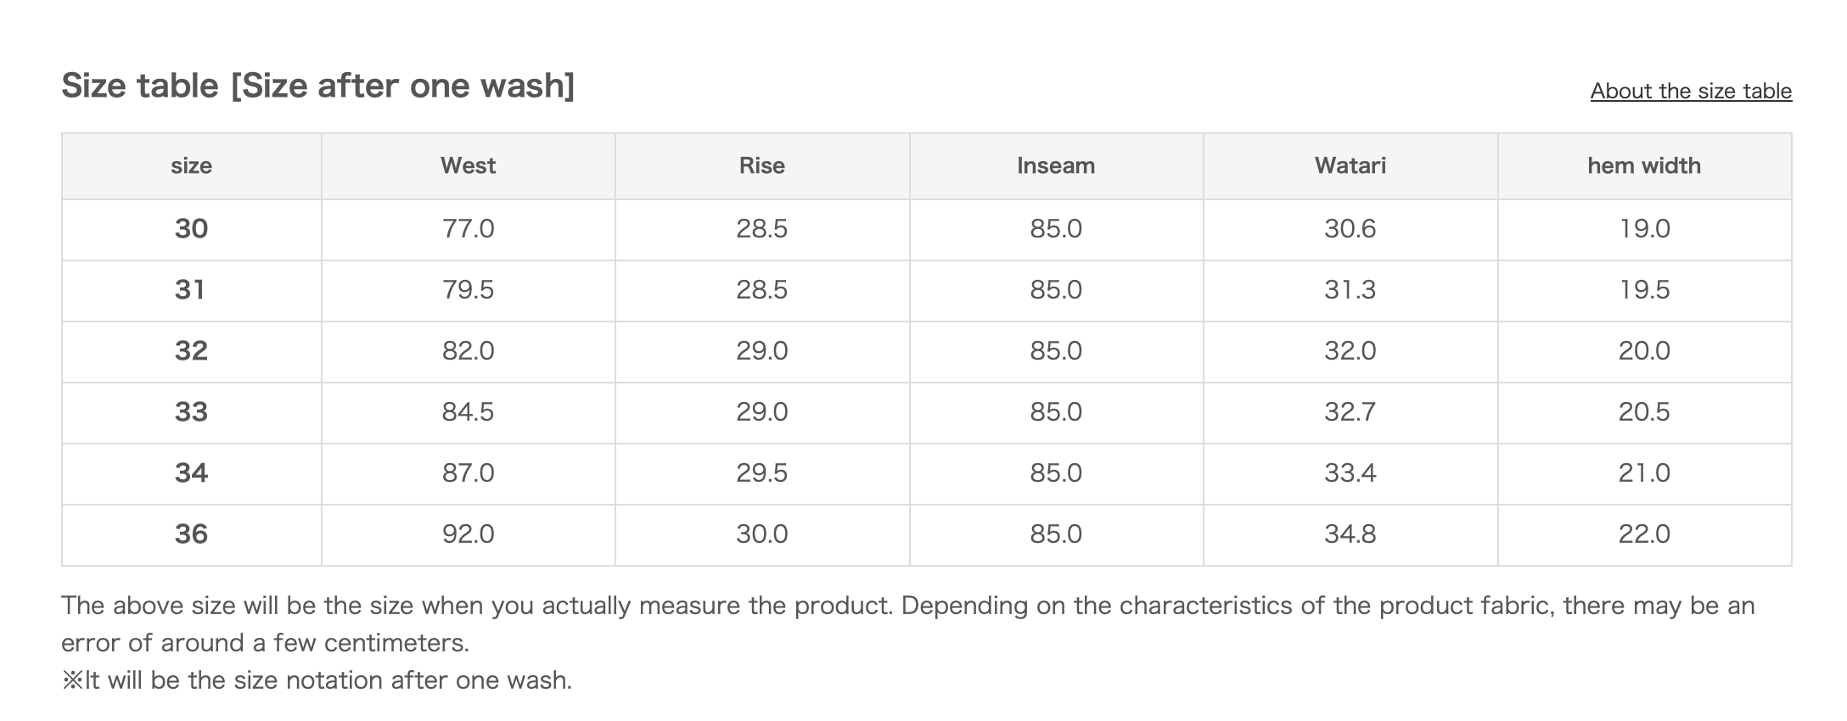Select size 33 row label
1847x721 pixels.
191,412
